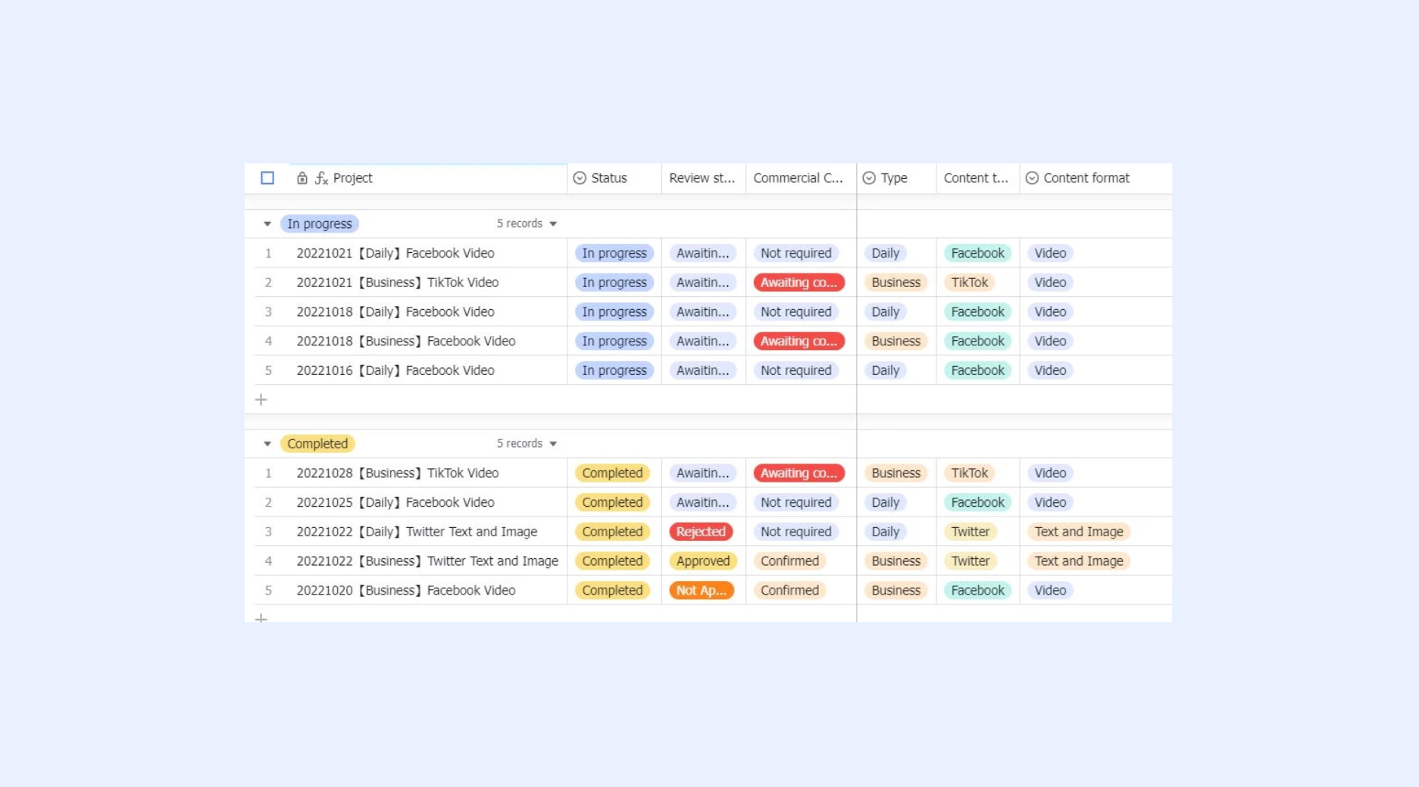Collapse the Completed group

(x=267, y=444)
